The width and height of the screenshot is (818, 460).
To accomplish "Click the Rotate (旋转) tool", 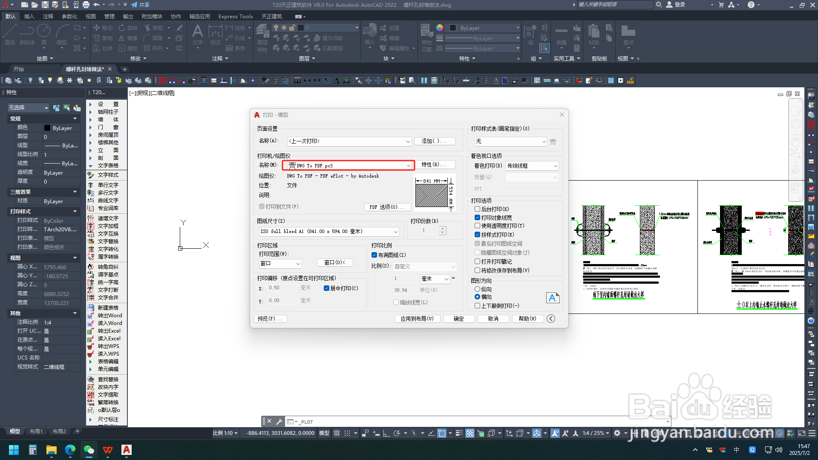I will [x=128, y=28].
